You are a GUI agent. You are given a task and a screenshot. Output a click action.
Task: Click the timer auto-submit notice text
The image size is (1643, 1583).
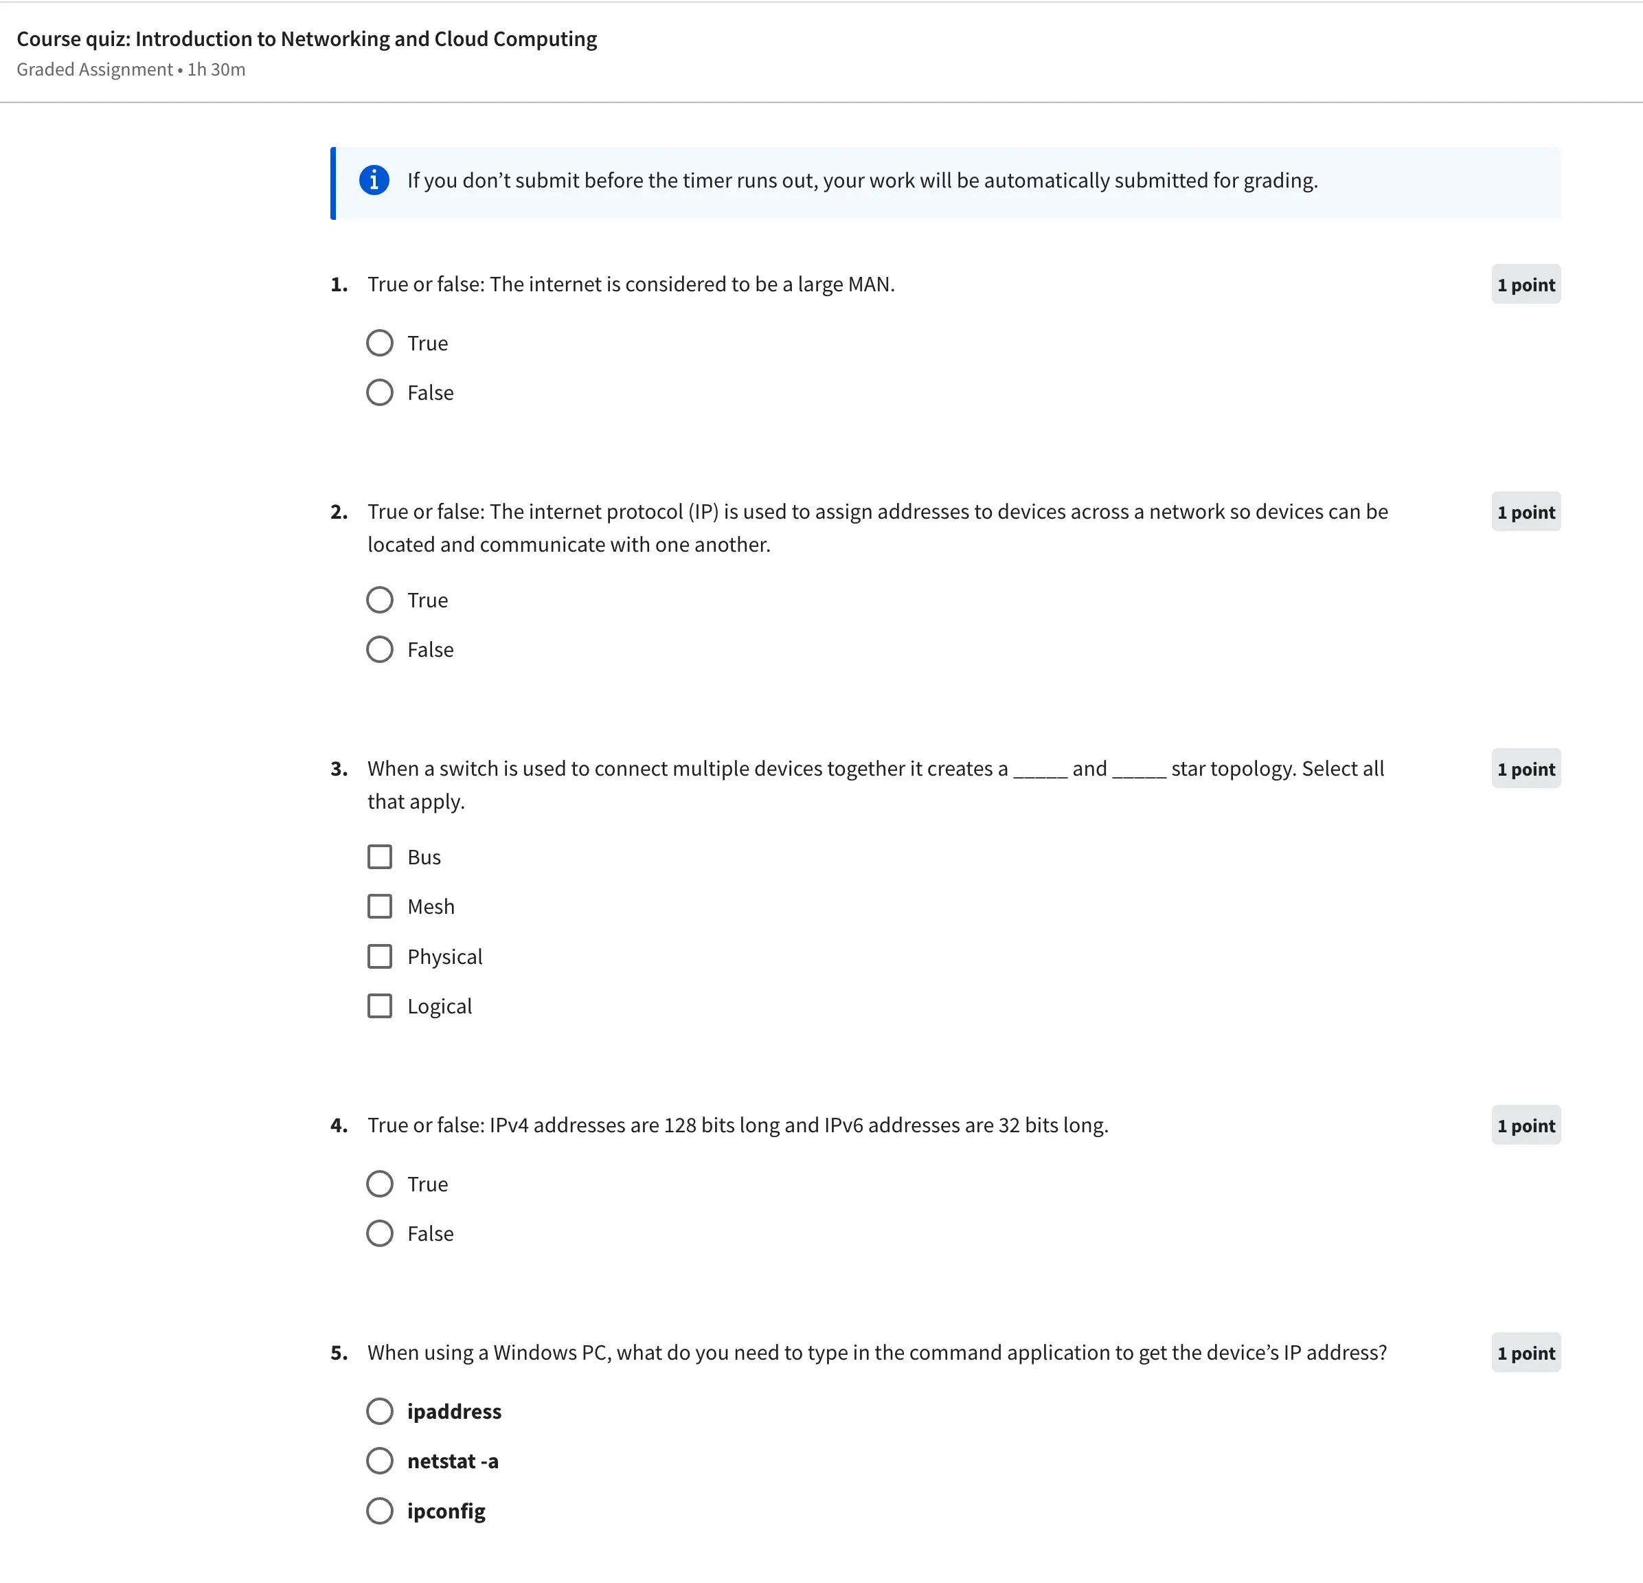pos(862,180)
